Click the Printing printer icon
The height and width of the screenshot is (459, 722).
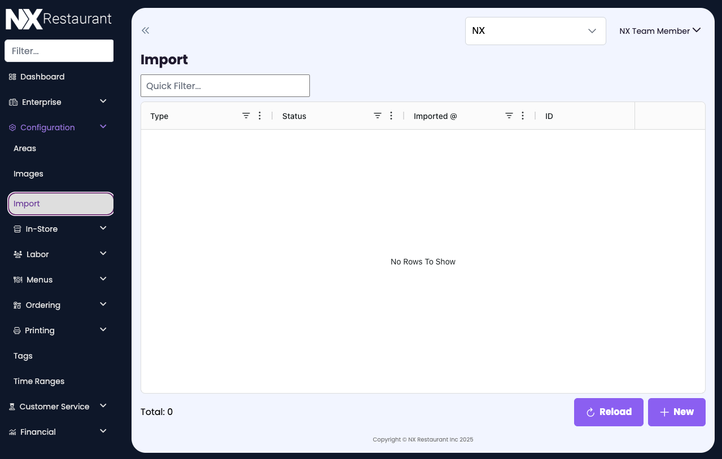click(x=16, y=330)
